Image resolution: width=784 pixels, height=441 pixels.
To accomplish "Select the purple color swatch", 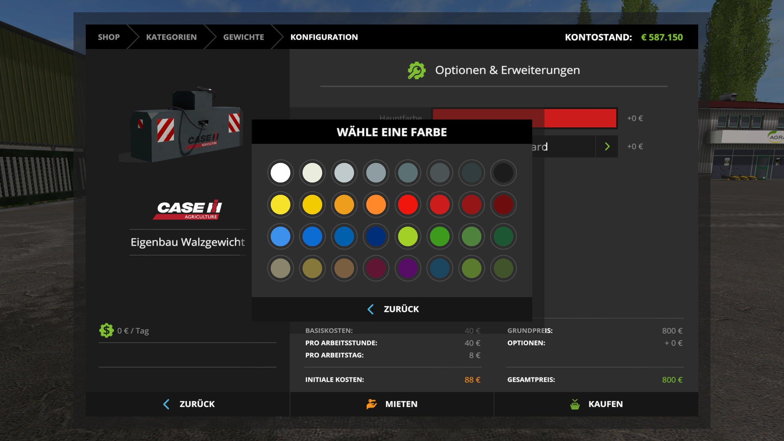I will tap(408, 268).
